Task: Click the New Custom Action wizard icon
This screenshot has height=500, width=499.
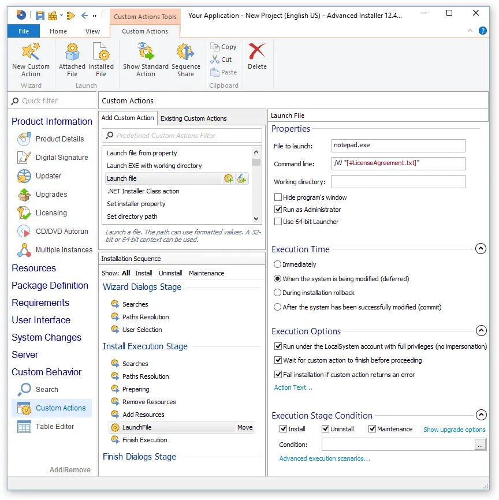Action: point(31,60)
